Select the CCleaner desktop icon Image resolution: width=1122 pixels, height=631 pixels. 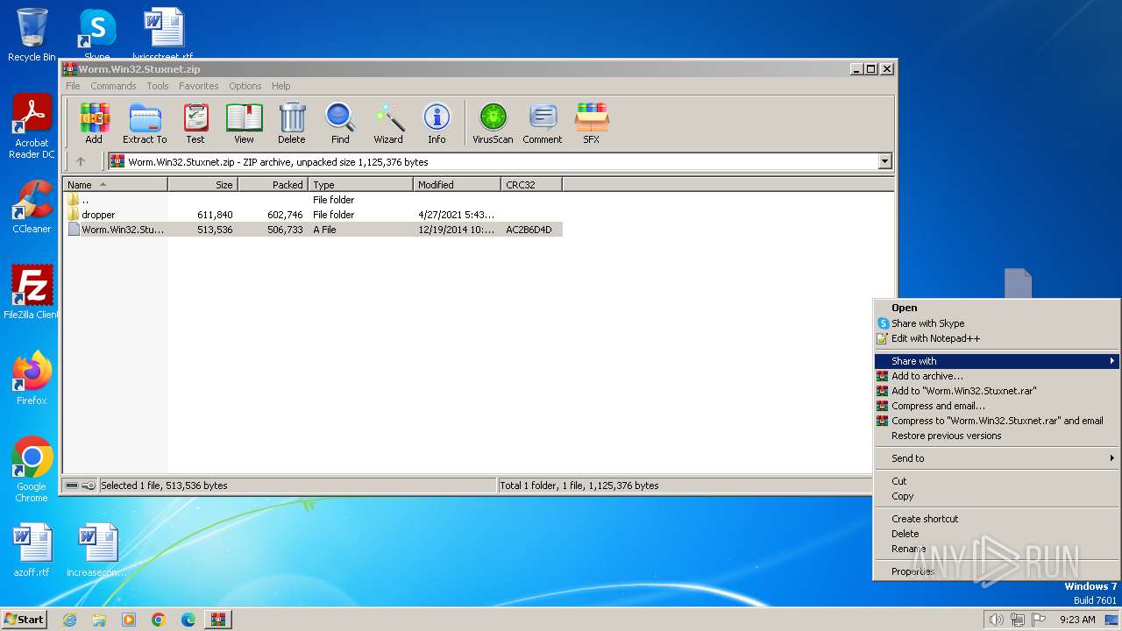coord(32,207)
